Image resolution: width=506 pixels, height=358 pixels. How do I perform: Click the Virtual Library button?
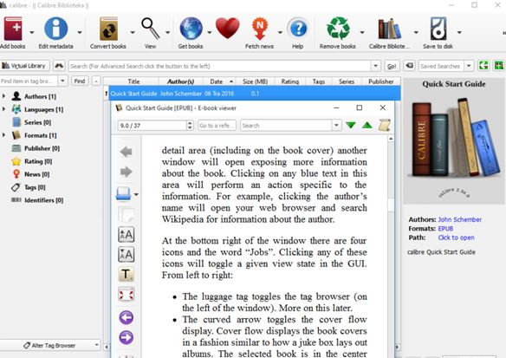[x=25, y=66]
